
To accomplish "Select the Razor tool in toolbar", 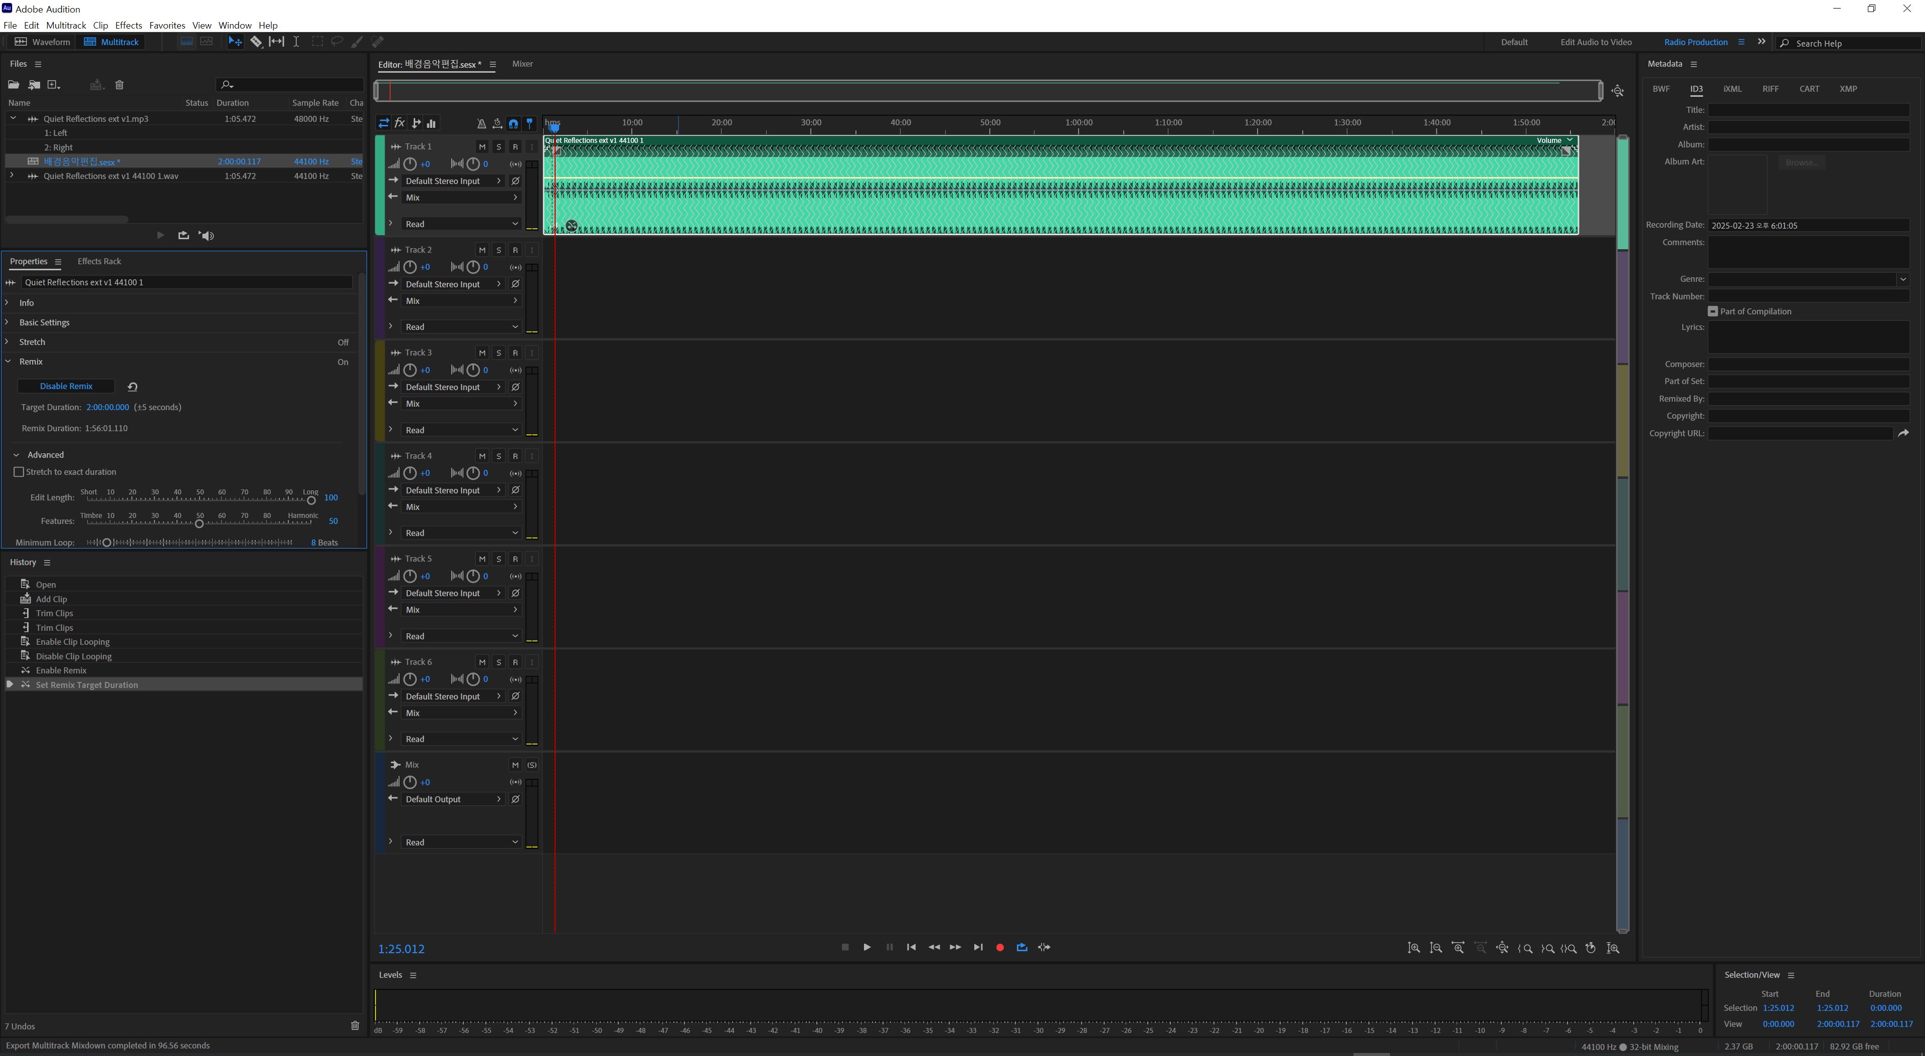I will (x=256, y=42).
